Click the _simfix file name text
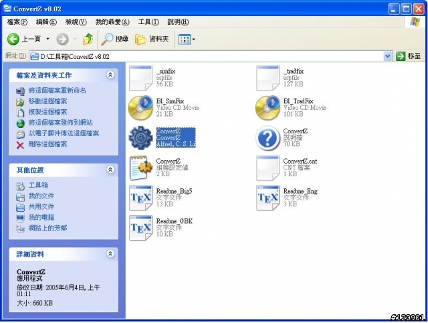This screenshot has height=323, width=428. tap(166, 71)
